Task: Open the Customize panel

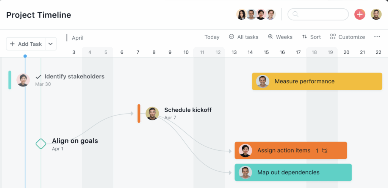Action: (347, 37)
